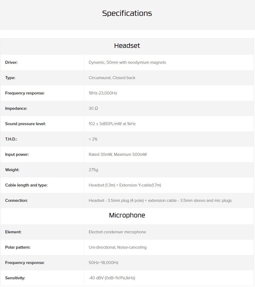Viewport: 255px width, 287px height.
Task: Click the Headset section header
Action: tap(127, 46)
